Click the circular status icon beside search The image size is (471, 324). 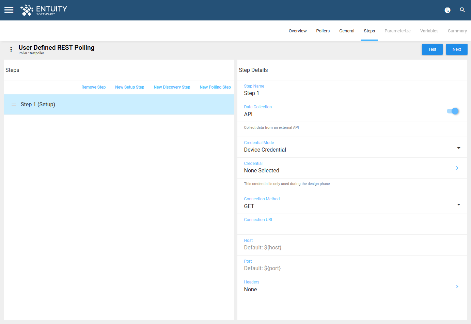(x=448, y=10)
